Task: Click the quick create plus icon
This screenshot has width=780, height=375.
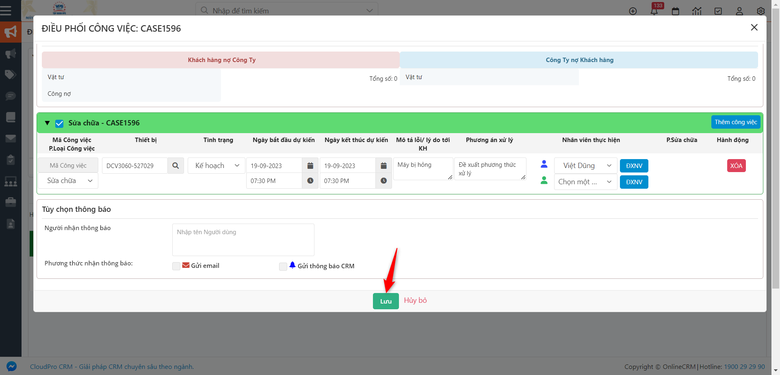Action: pos(633,11)
